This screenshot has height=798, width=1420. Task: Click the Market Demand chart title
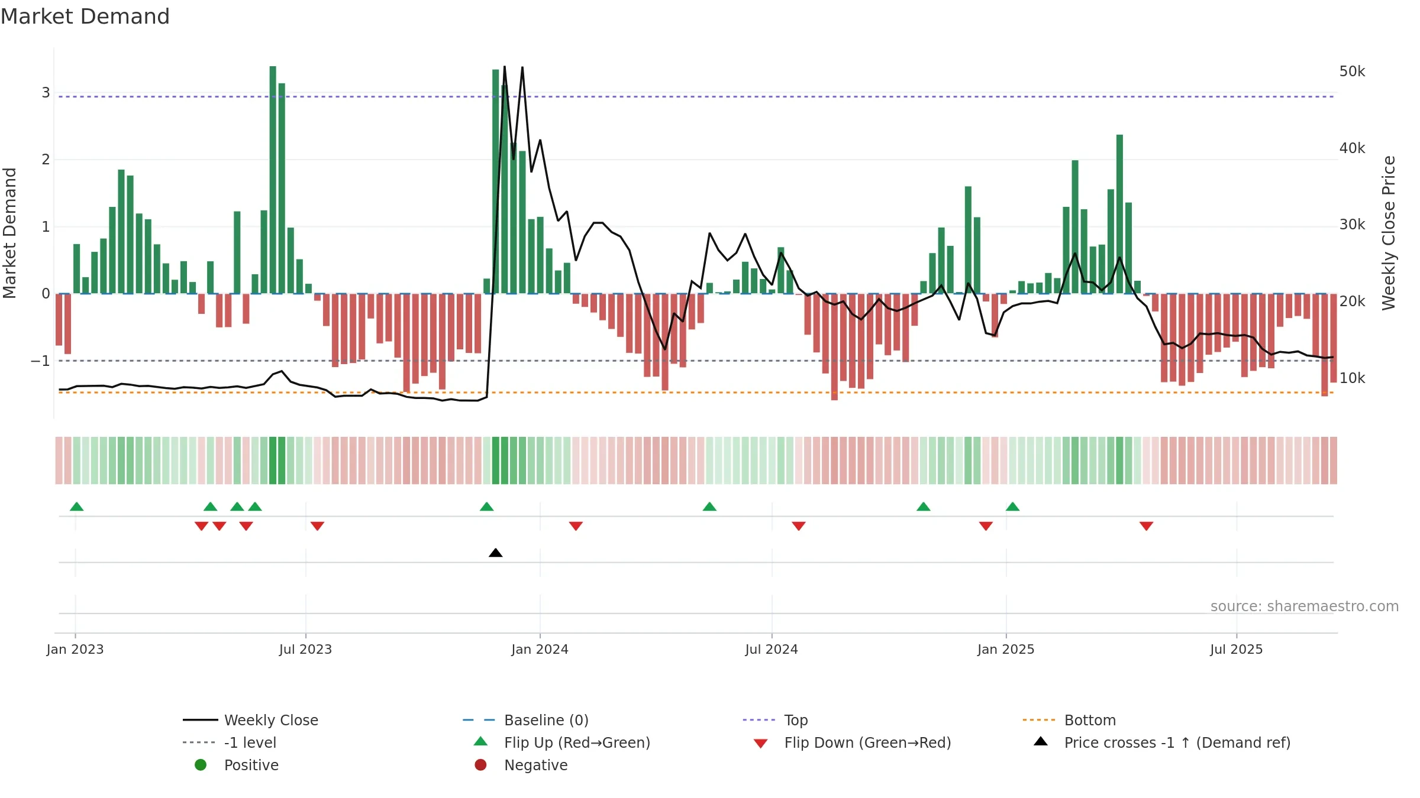click(85, 17)
